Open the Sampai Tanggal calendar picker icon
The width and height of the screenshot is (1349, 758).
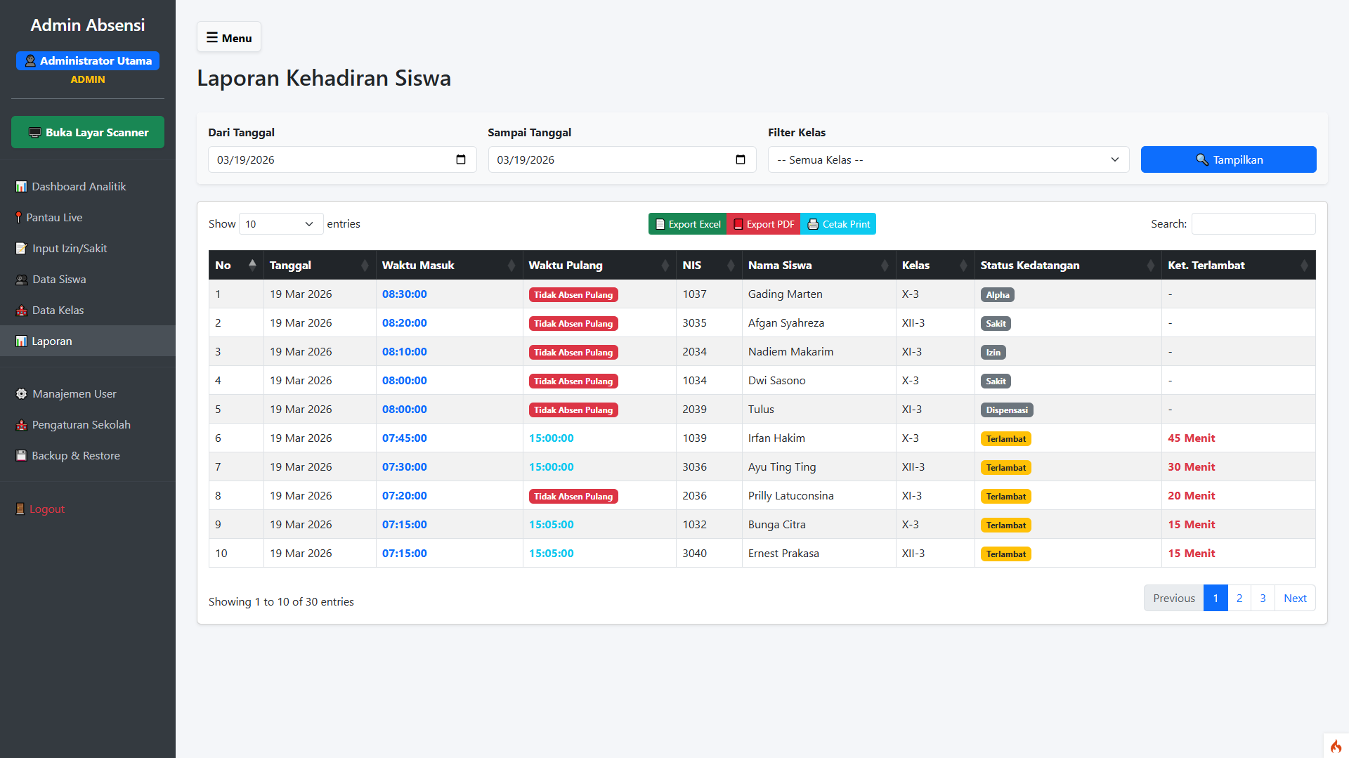pos(741,159)
